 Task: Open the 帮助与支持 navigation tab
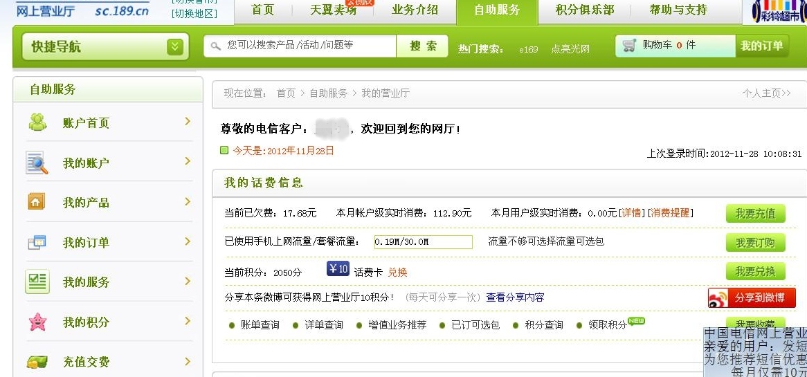click(x=678, y=10)
